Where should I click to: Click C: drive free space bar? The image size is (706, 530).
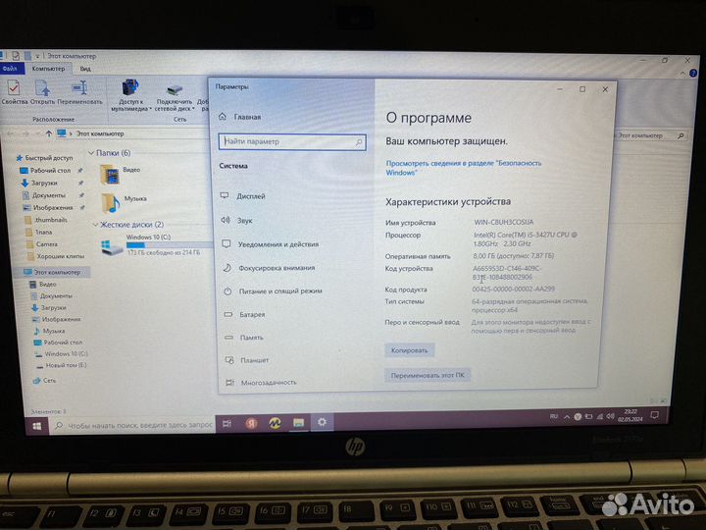click(x=169, y=245)
